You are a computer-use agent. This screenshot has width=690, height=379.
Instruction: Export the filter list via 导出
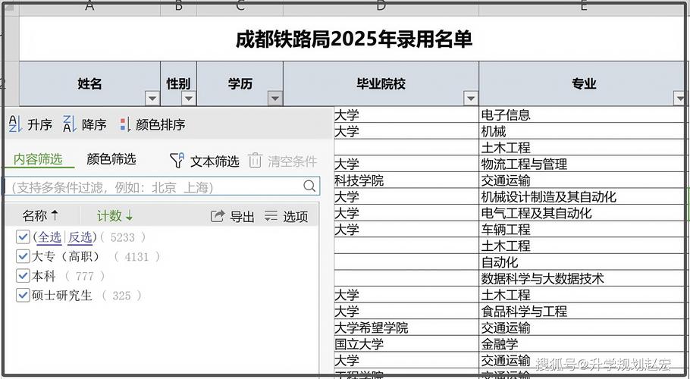232,216
